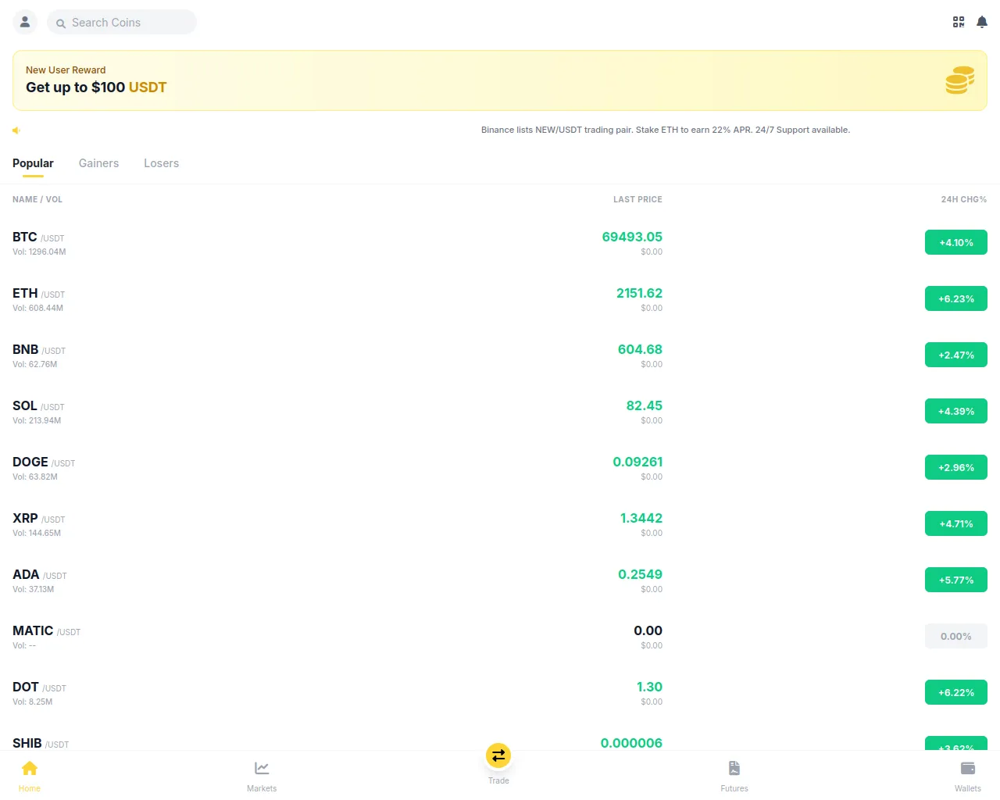Click SOL volume 213.94M
Image resolution: width=1000 pixels, height=800 pixels.
click(x=37, y=420)
